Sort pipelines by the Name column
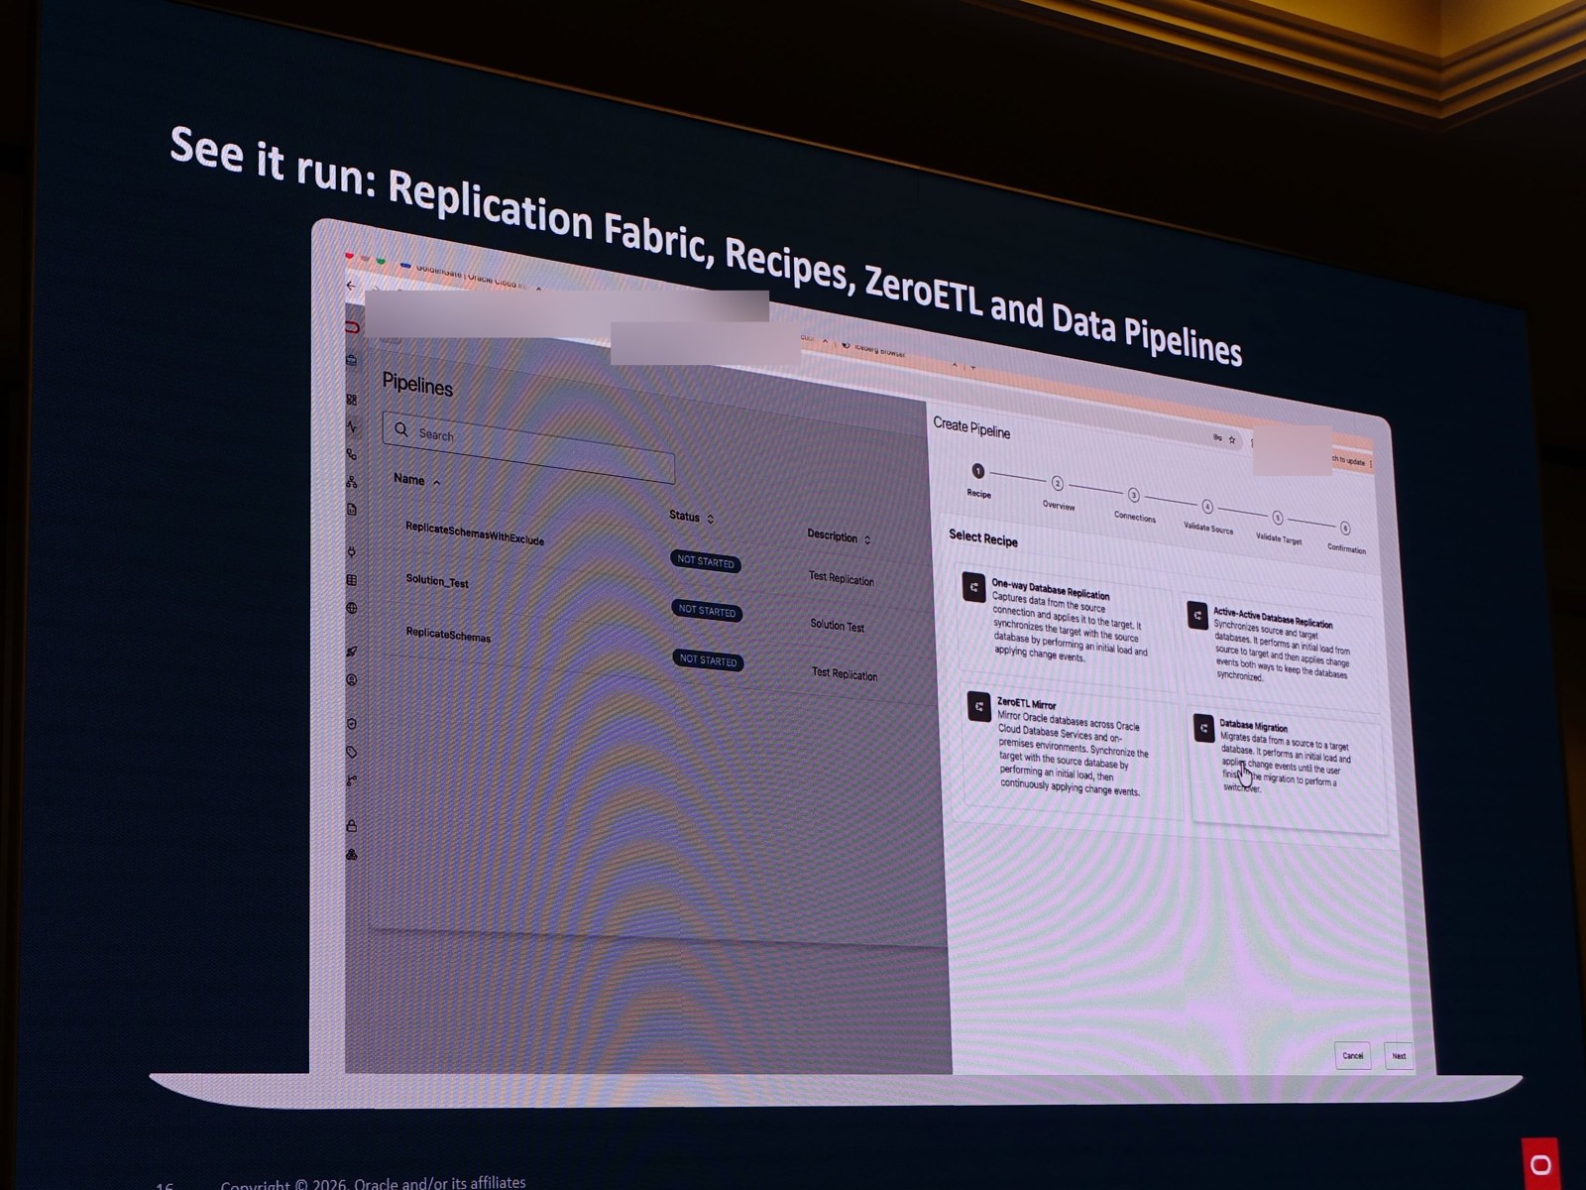Screen dimensions: 1586x1190 (x=416, y=480)
